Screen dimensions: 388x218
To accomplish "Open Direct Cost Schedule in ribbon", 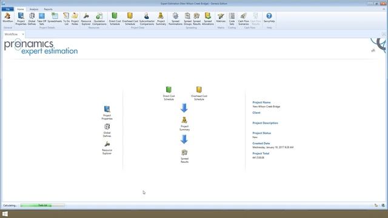I will pos(115,19).
